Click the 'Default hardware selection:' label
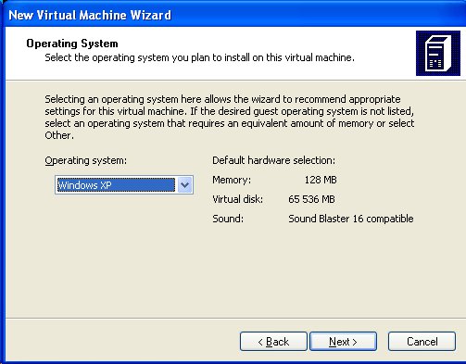Image resolution: width=466 pixels, height=364 pixels. pyautogui.click(x=273, y=160)
